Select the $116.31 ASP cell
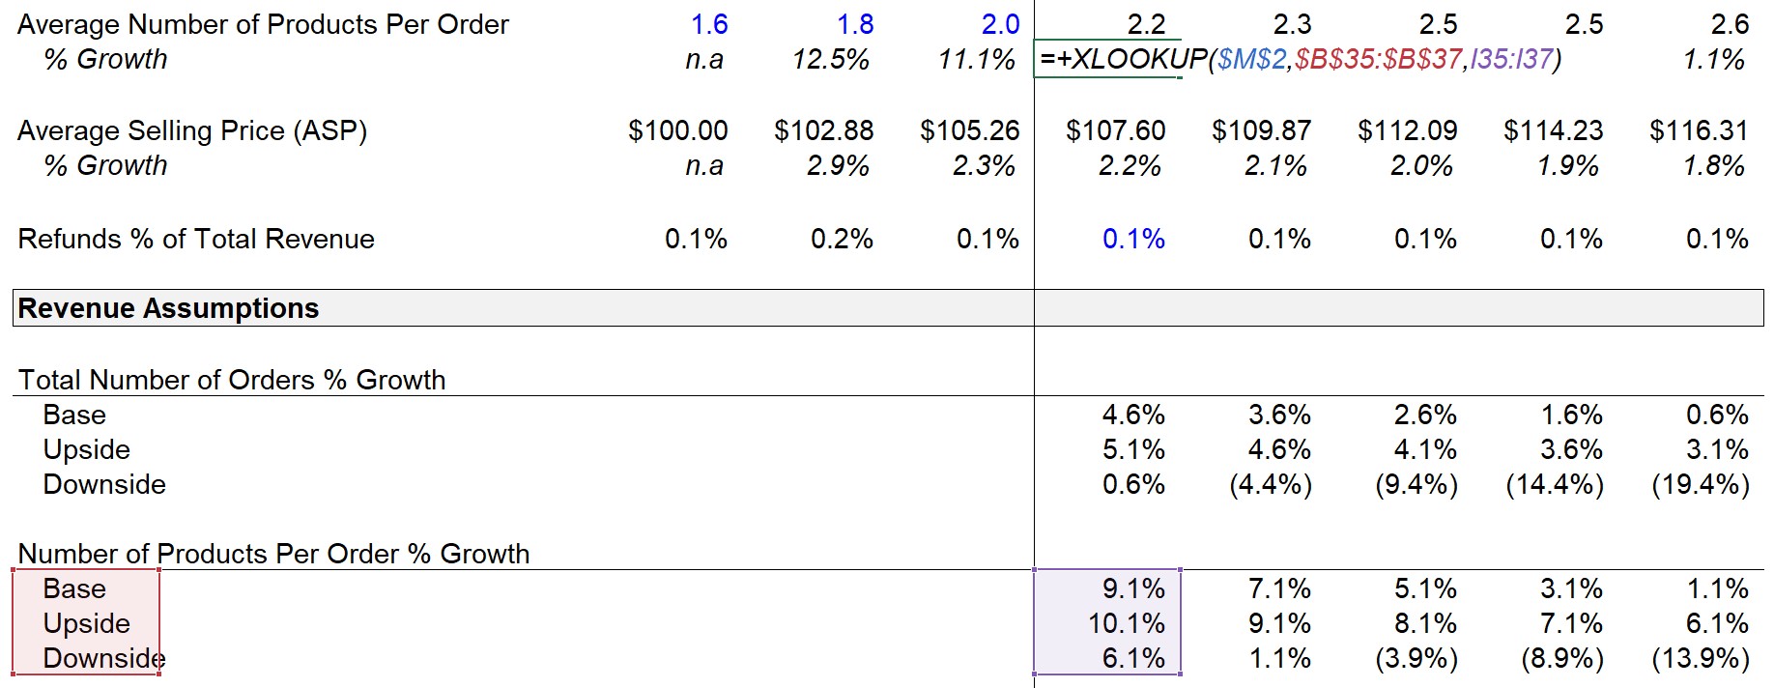This screenshot has height=688, width=1774. [1699, 130]
